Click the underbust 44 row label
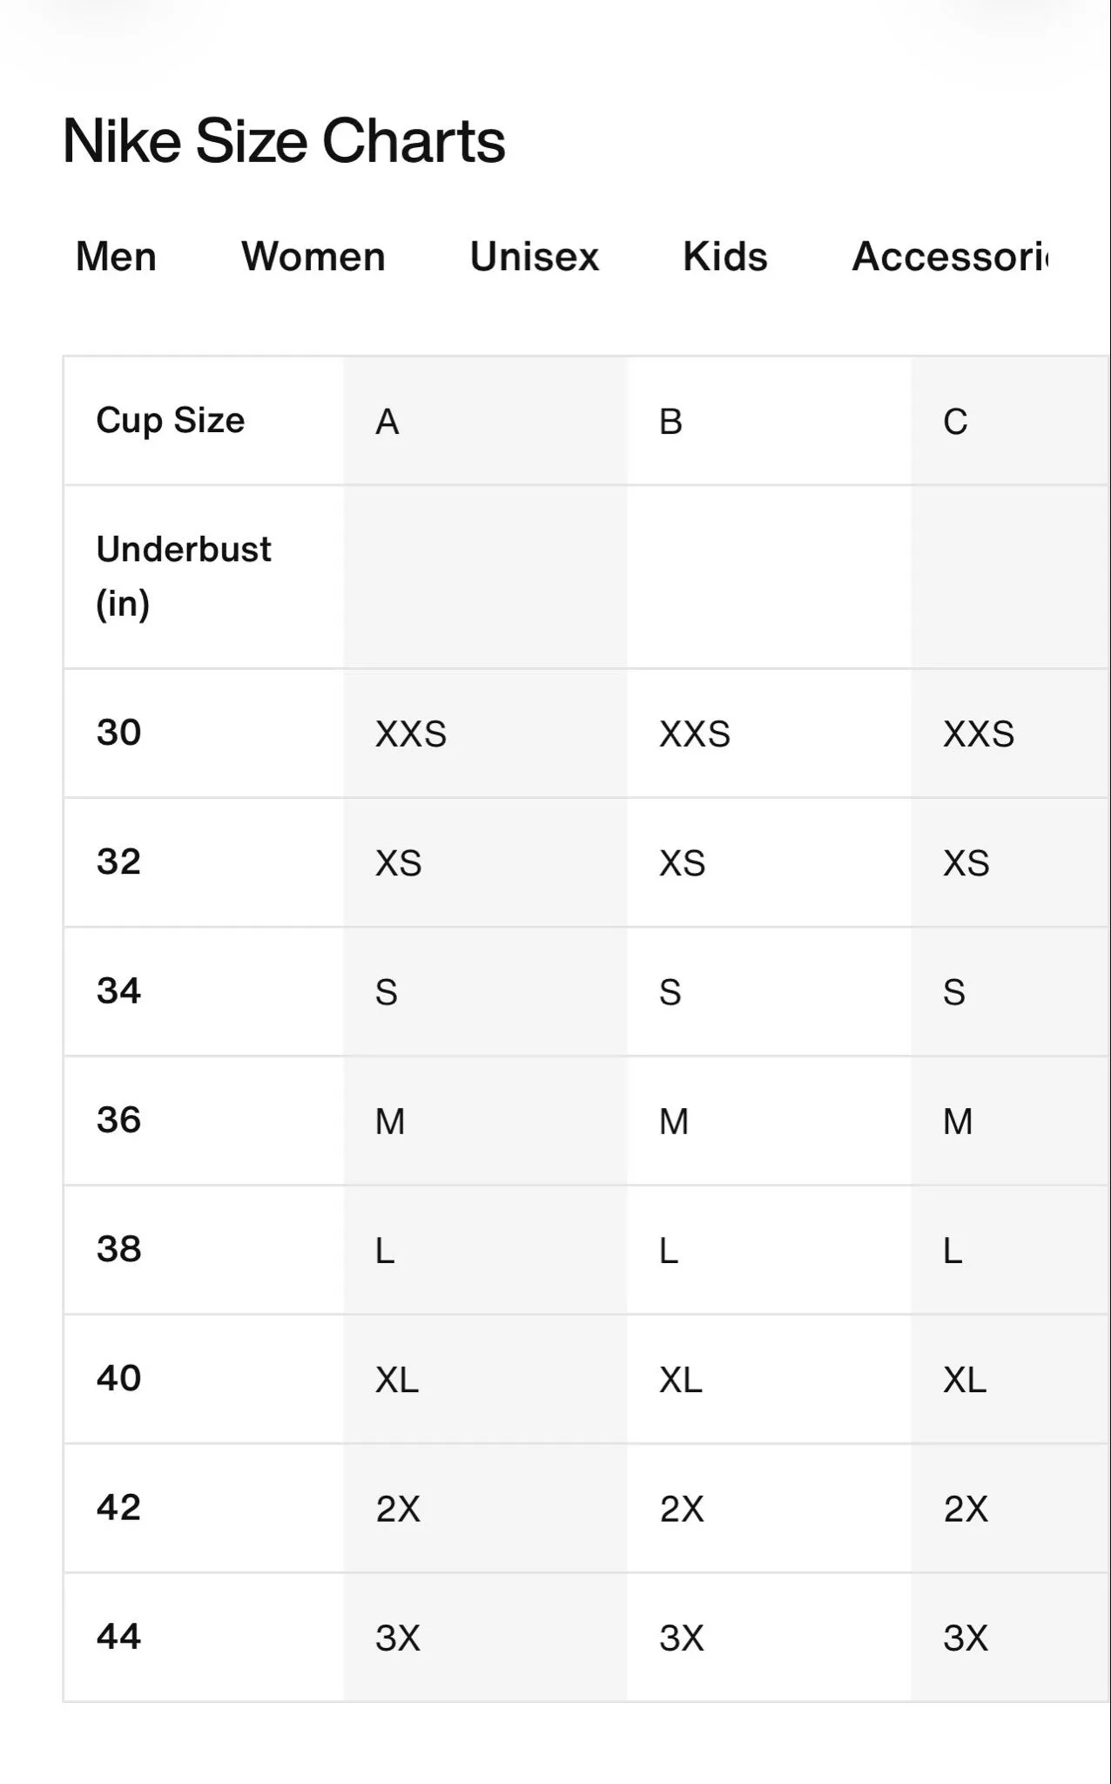The image size is (1111, 1784). (x=118, y=1636)
